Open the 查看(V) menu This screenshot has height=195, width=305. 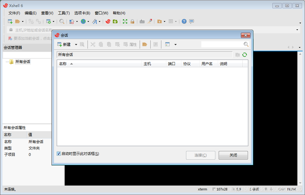47,13
